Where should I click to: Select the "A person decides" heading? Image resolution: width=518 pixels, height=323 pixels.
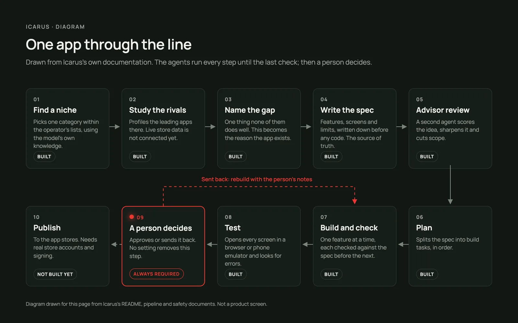pyautogui.click(x=161, y=228)
